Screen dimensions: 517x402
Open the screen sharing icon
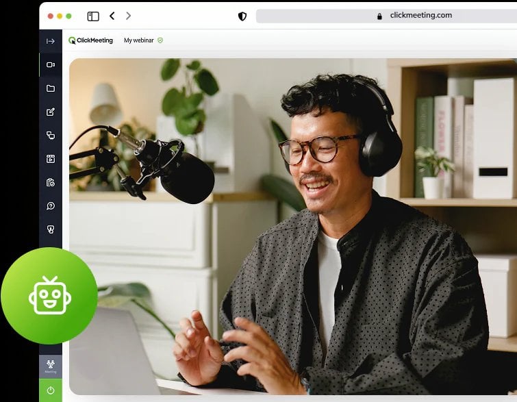click(x=51, y=135)
